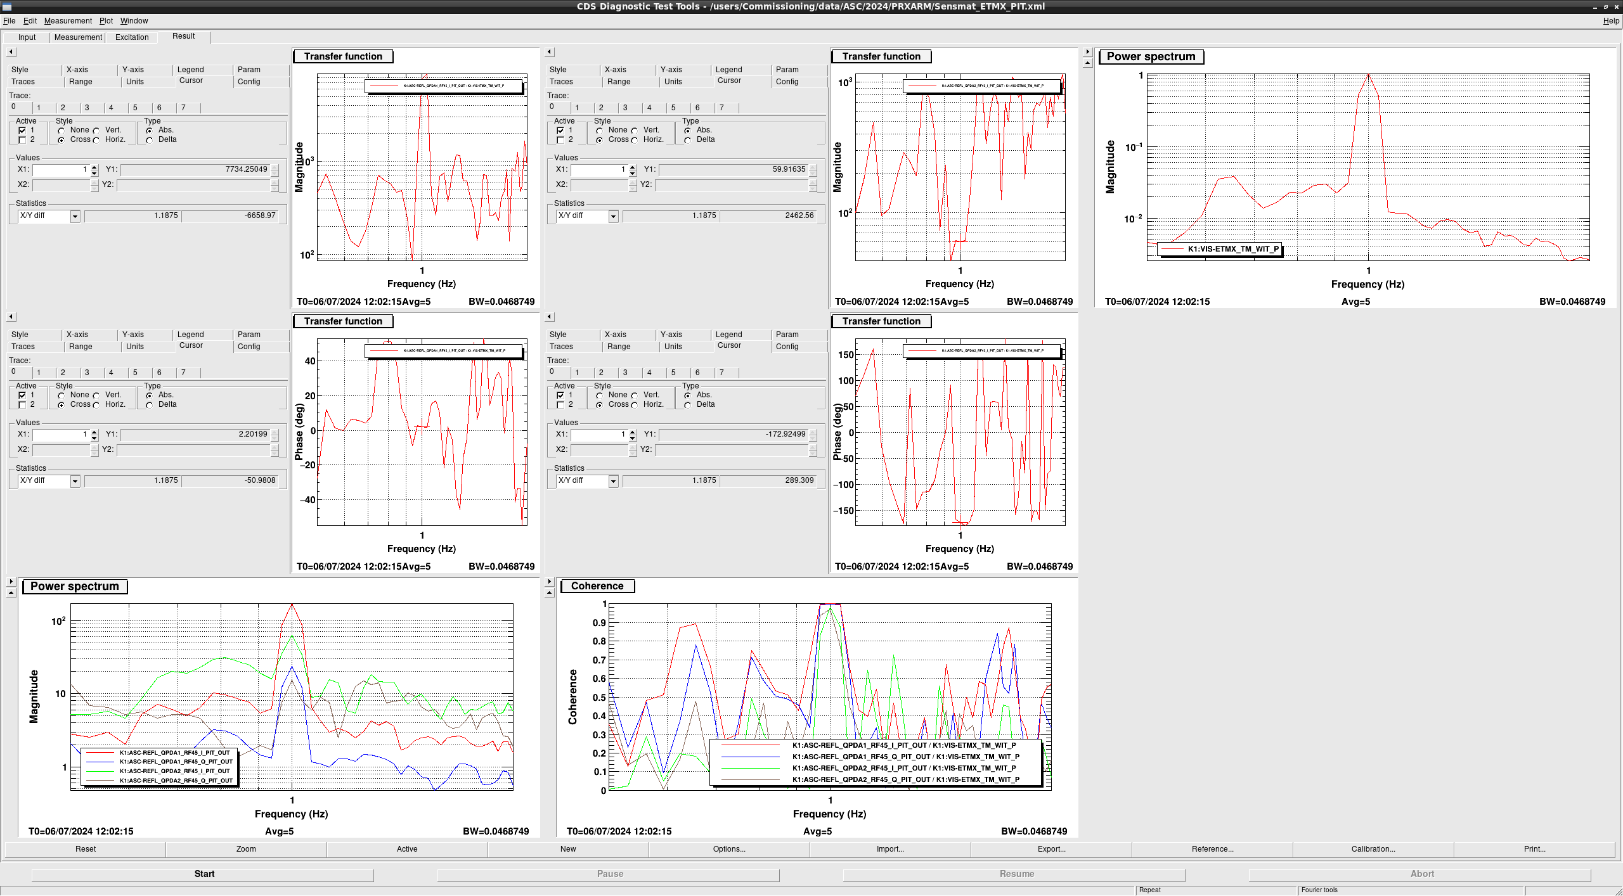The height and width of the screenshot is (896, 1623).
Task: Toggle Active checkbox 1 in the Y1 2.20199 panel
Action: (x=22, y=395)
